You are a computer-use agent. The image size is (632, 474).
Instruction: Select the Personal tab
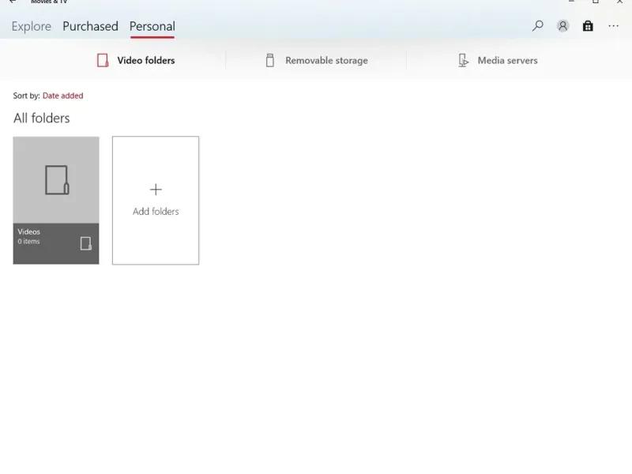tap(152, 26)
